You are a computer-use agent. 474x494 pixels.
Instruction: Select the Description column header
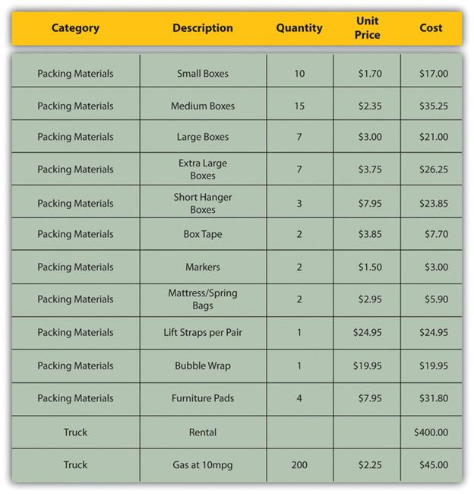pos(203,28)
